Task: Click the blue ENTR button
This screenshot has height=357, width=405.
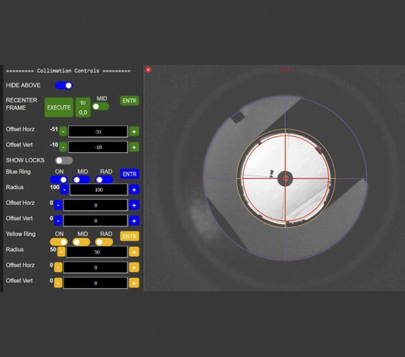Action: tap(130, 174)
